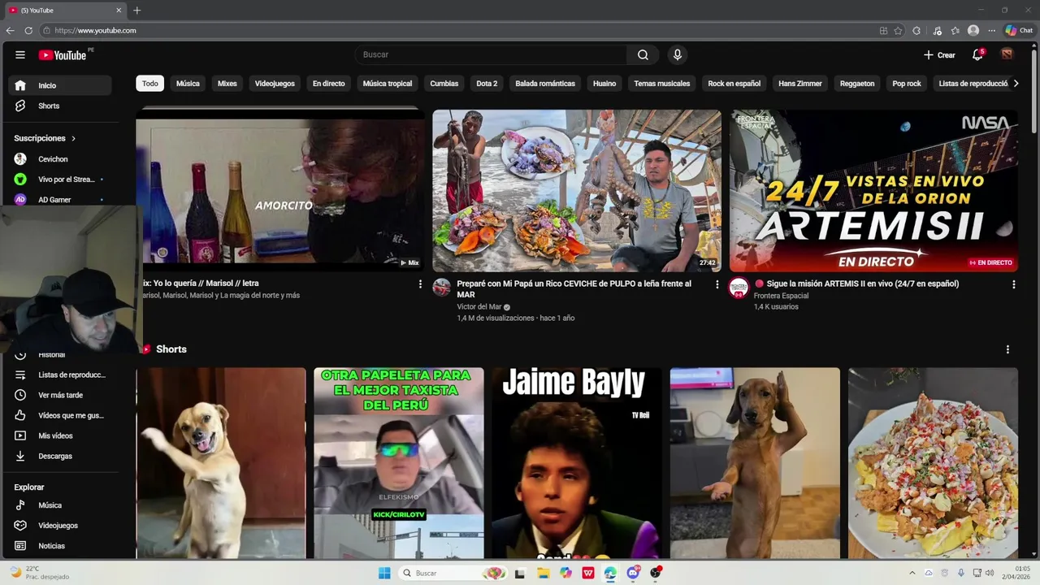Image resolution: width=1040 pixels, height=585 pixels.
Task: Open options for the Amorcito mix video
Action: 420,284
